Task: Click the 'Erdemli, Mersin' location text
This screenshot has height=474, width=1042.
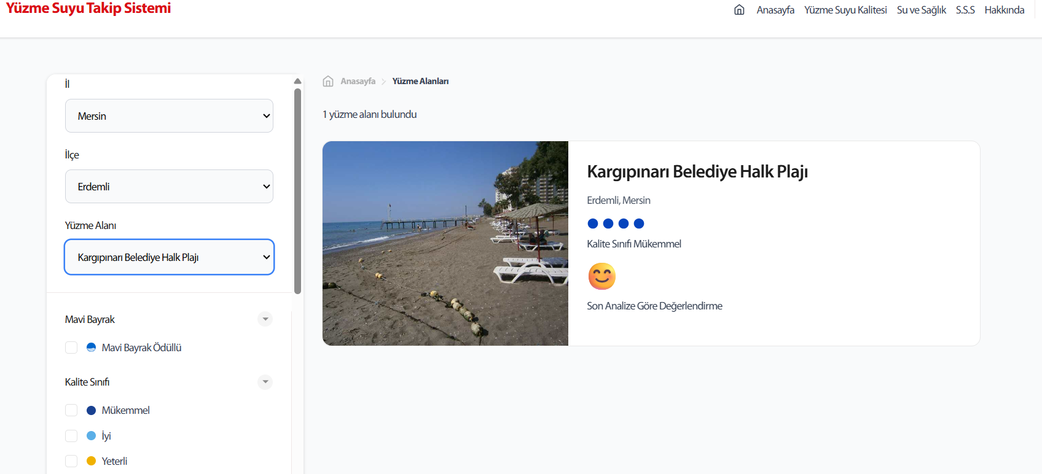Action: click(x=619, y=200)
